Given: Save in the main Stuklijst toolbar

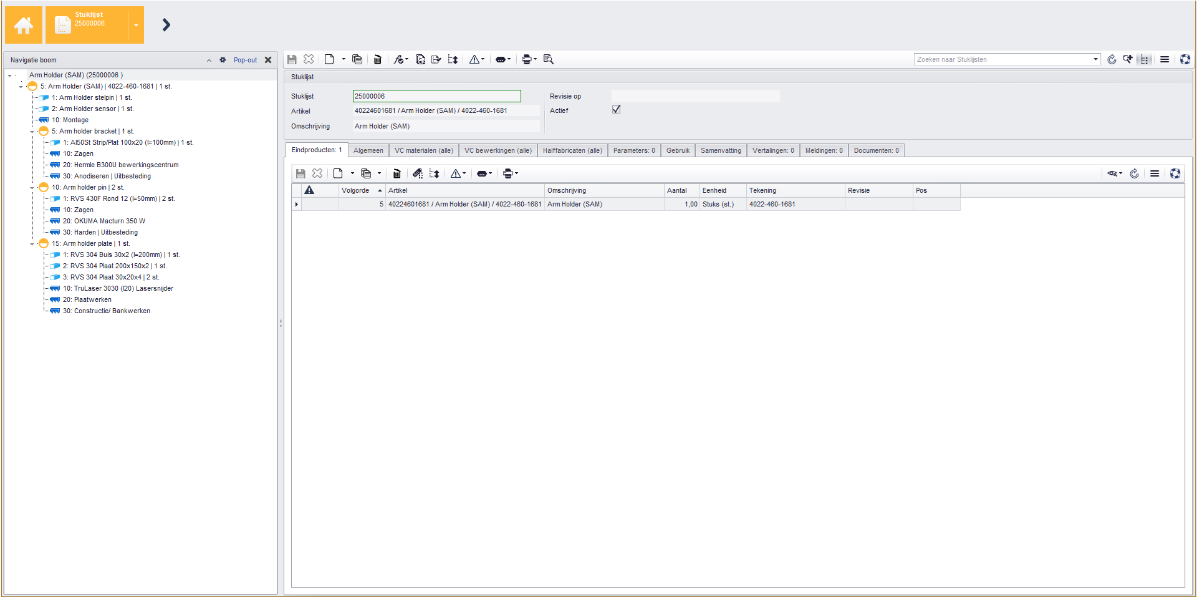Looking at the screenshot, I should point(292,59).
